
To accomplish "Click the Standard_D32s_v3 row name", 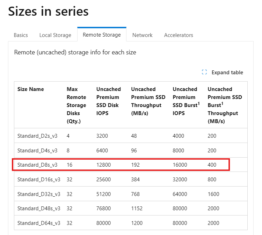I will pos(39,194).
